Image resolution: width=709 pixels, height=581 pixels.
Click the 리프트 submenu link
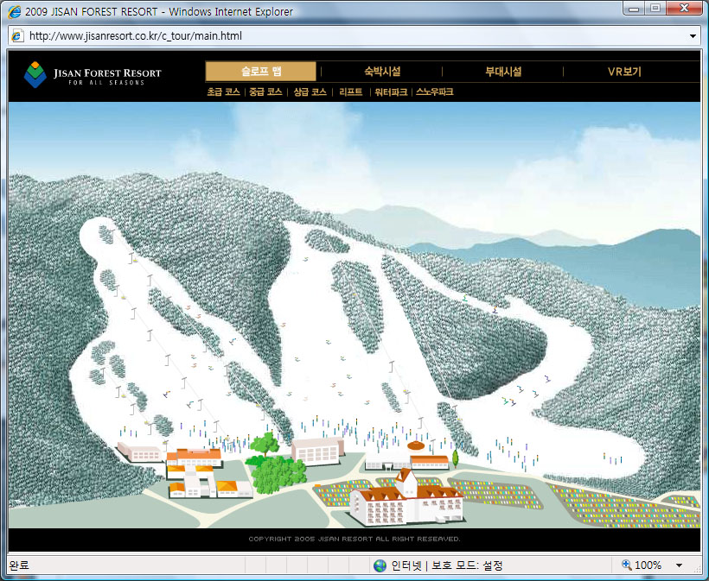click(x=350, y=92)
